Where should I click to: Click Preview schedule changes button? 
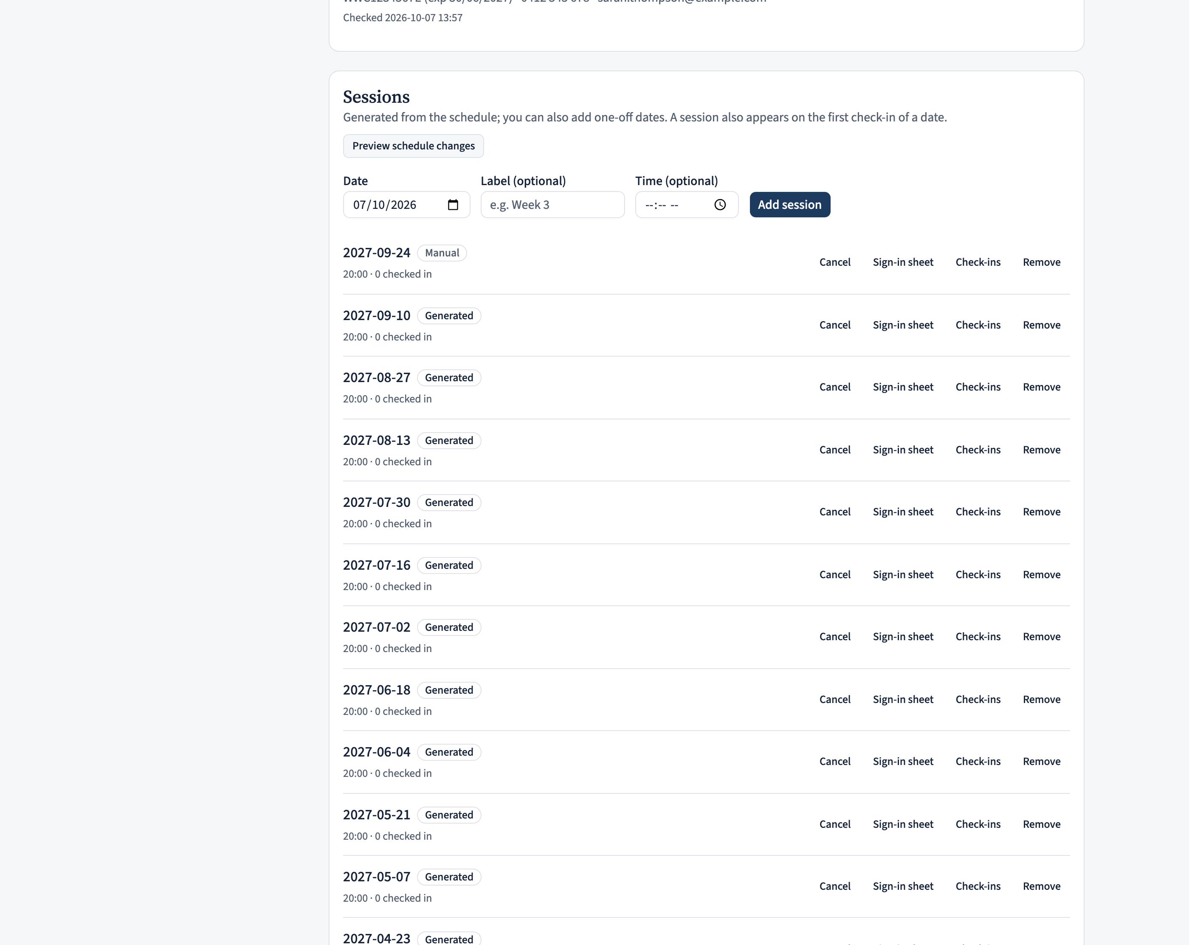pos(413,146)
